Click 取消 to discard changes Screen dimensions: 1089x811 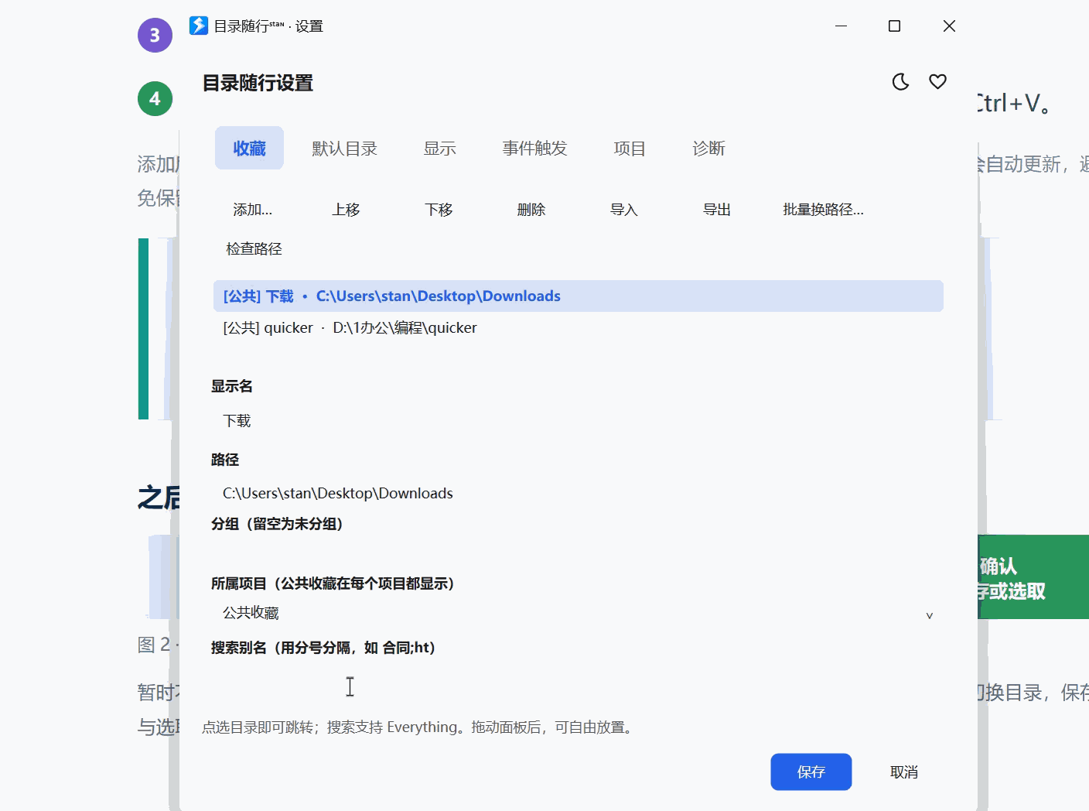pos(904,772)
